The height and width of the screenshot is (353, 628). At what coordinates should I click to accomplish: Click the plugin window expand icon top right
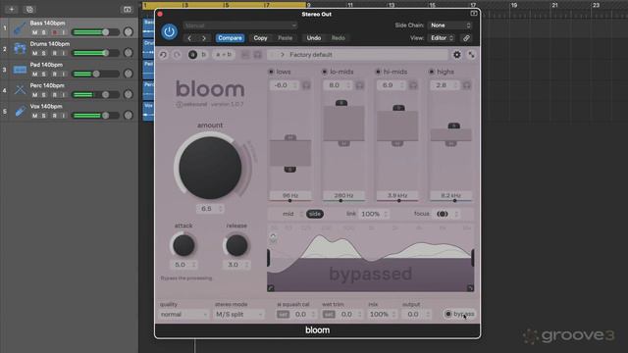pos(473,14)
